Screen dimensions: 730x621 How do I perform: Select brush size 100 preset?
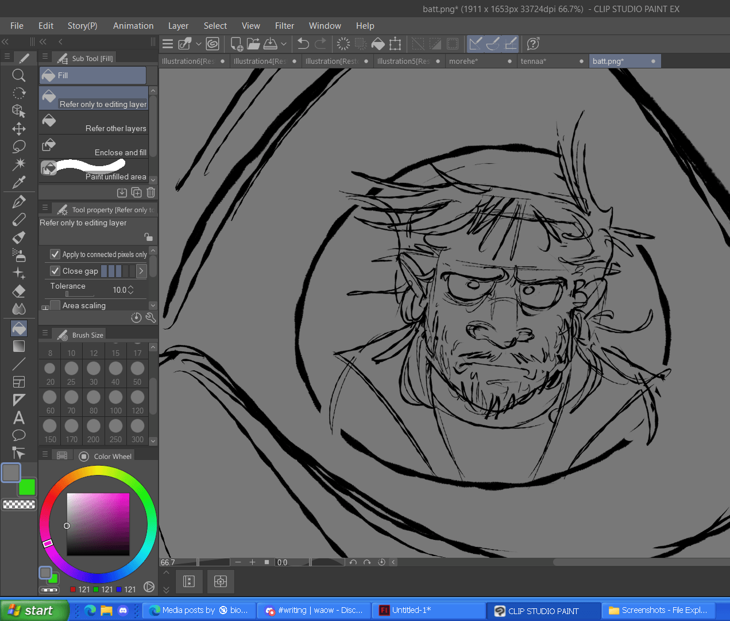116,401
